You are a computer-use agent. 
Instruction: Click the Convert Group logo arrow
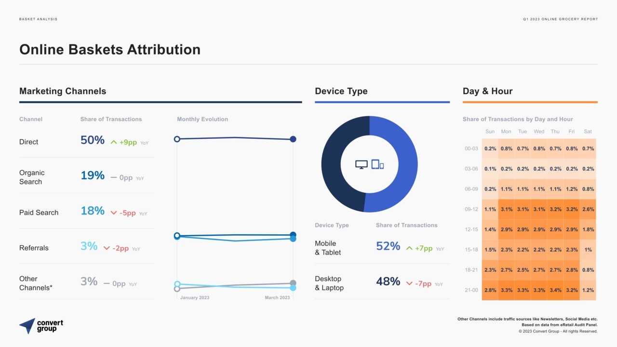point(27,325)
